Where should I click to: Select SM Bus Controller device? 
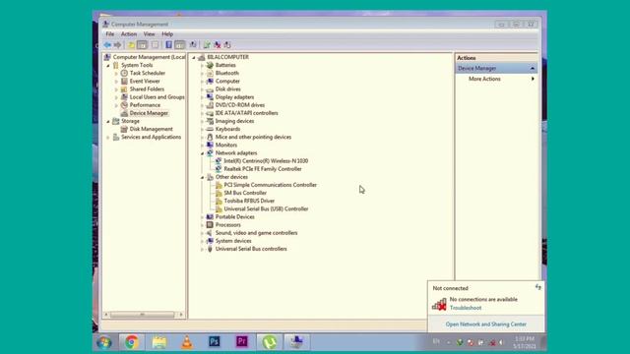(245, 193)
